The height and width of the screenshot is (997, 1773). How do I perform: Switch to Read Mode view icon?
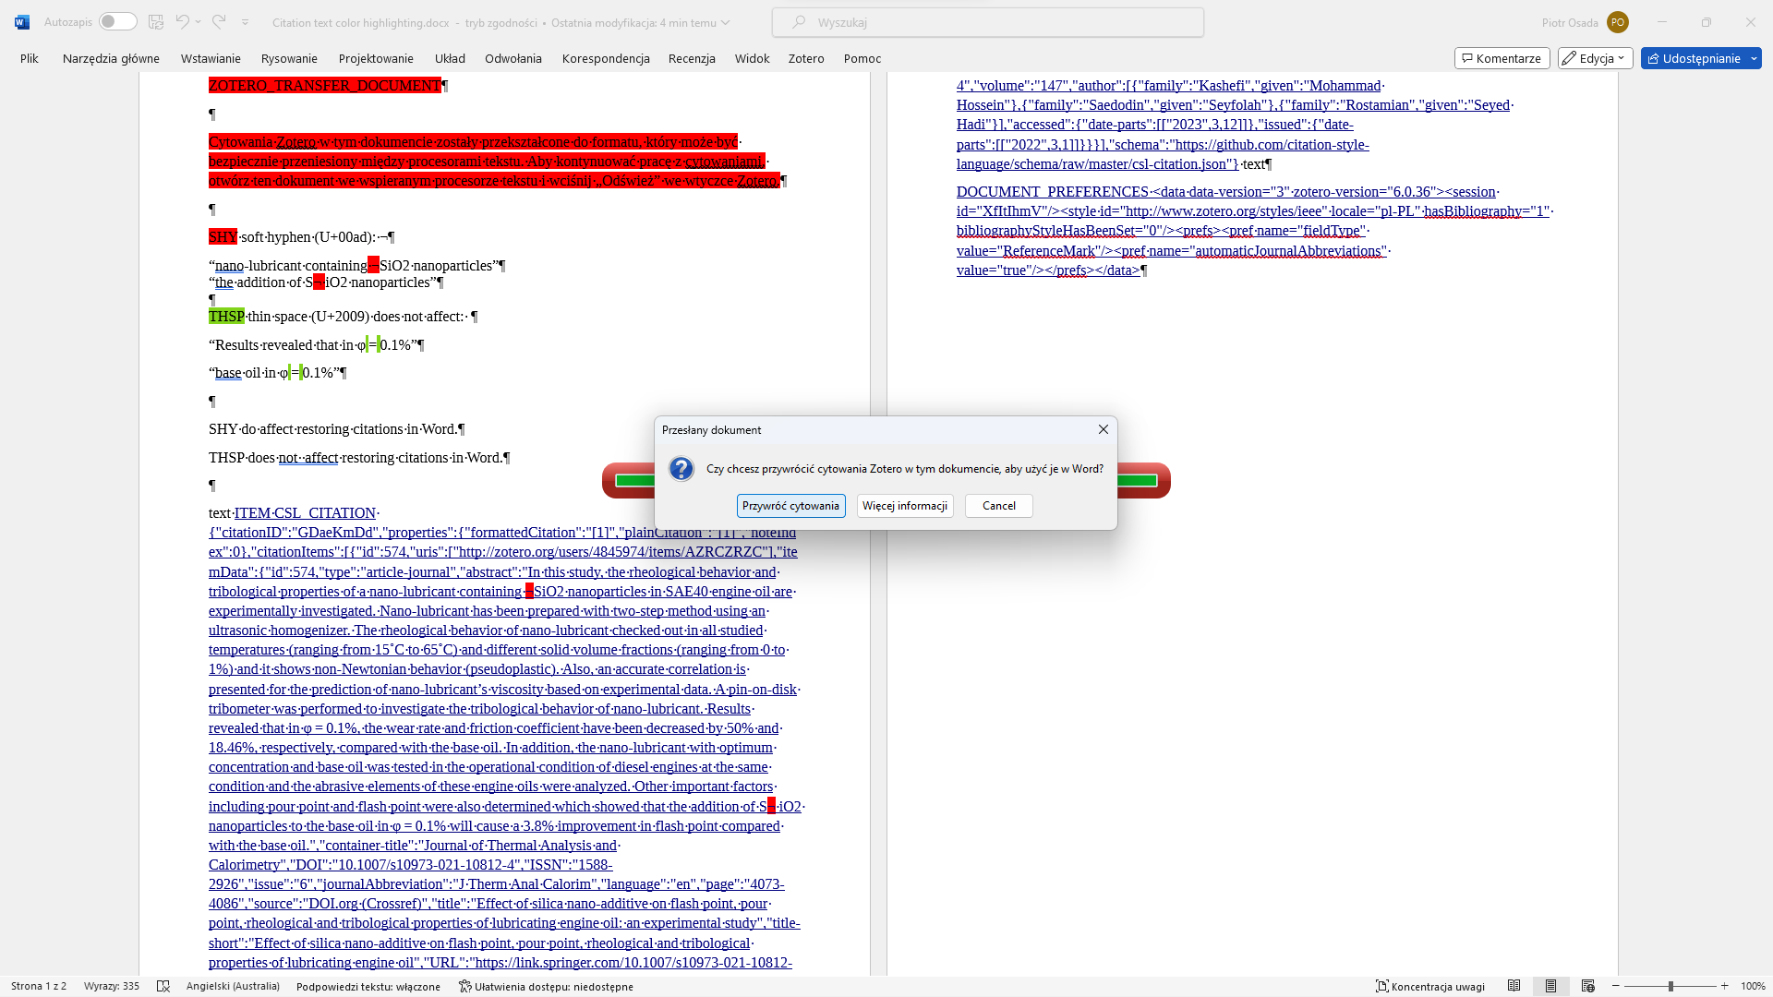coord(1514,986)
